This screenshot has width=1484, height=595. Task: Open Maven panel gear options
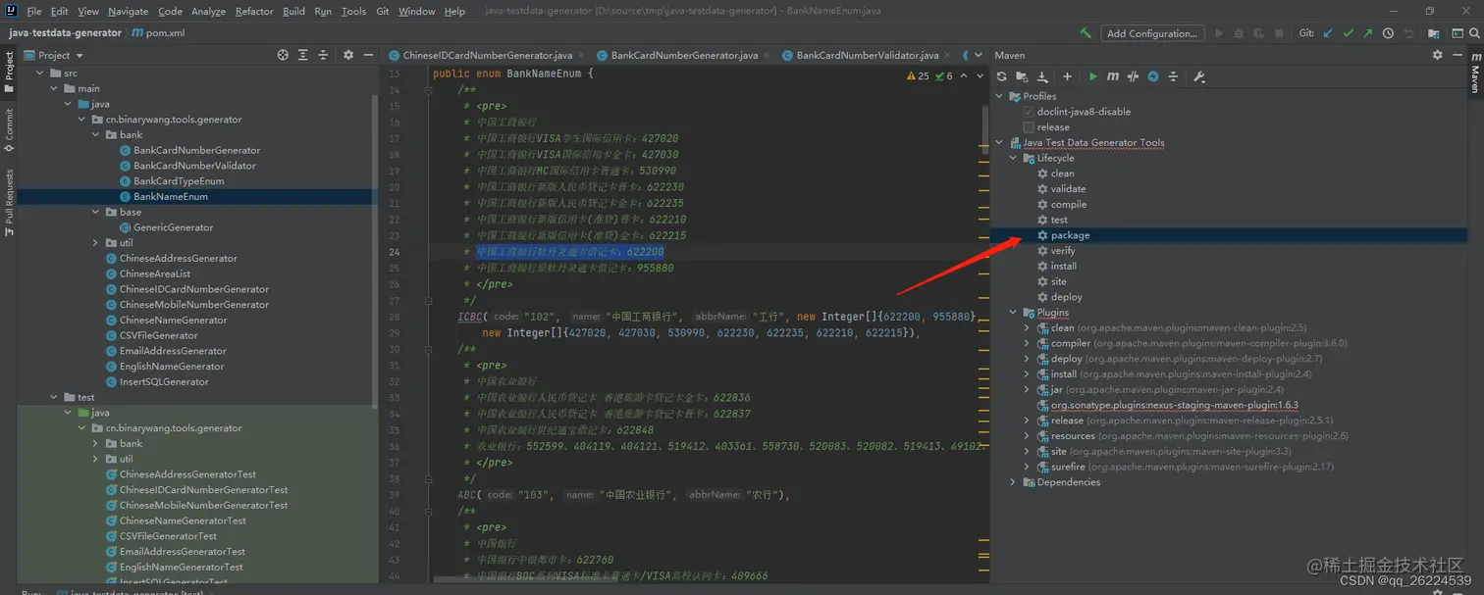(x=1436, y=55)
